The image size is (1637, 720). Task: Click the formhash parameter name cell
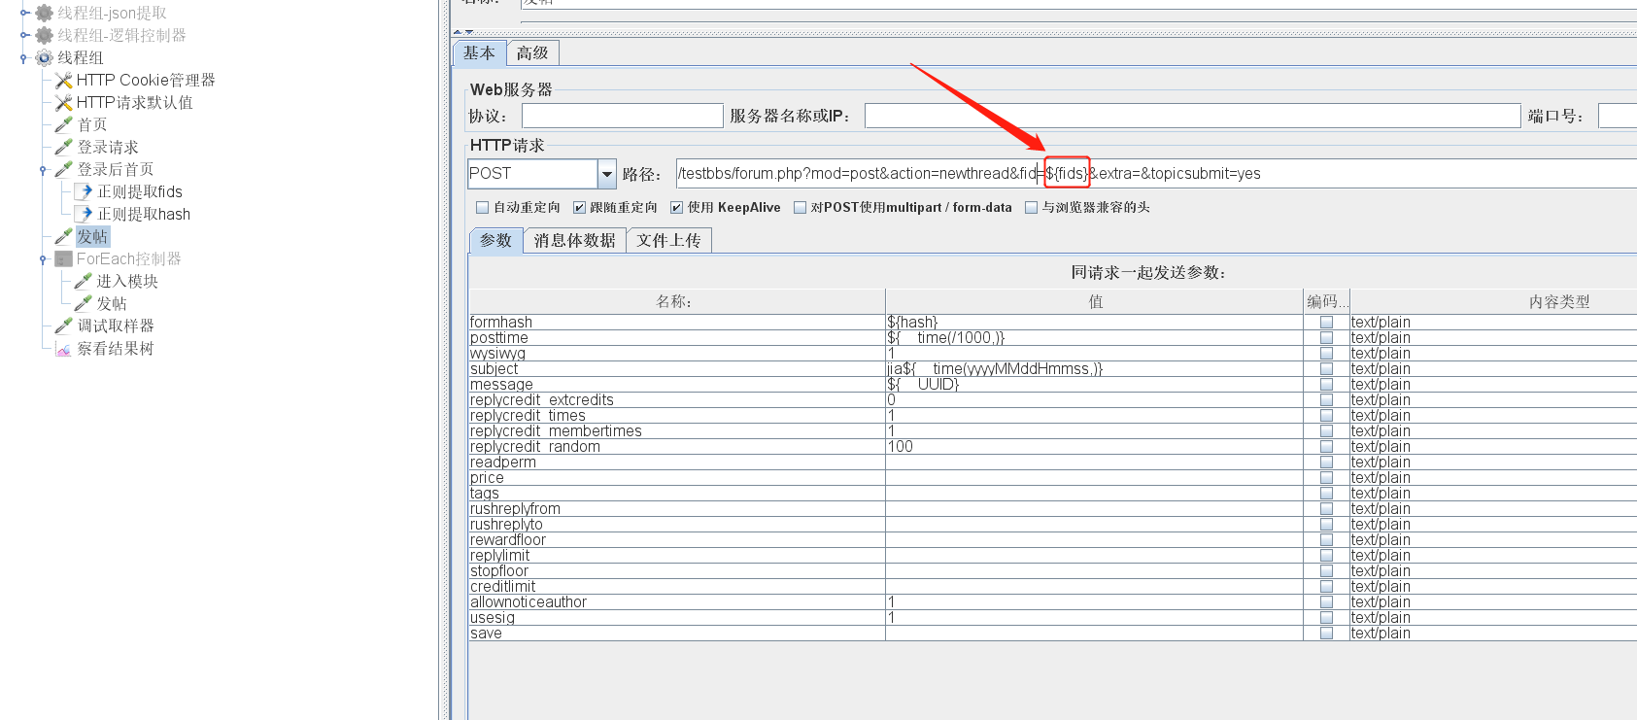676,322
